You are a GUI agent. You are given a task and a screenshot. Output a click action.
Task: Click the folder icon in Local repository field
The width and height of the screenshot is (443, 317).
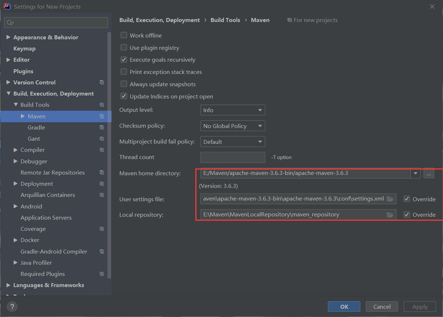pyautogui.click(x=390, y=215)
